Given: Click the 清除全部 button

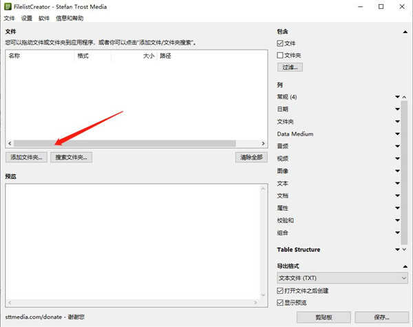Looking at the screenshot, I should coord(251,158).
